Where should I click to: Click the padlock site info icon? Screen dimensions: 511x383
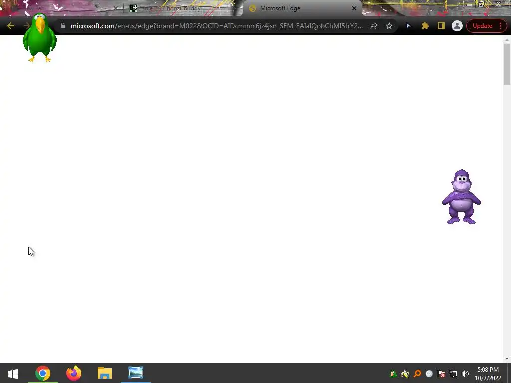tap(63, 26)
